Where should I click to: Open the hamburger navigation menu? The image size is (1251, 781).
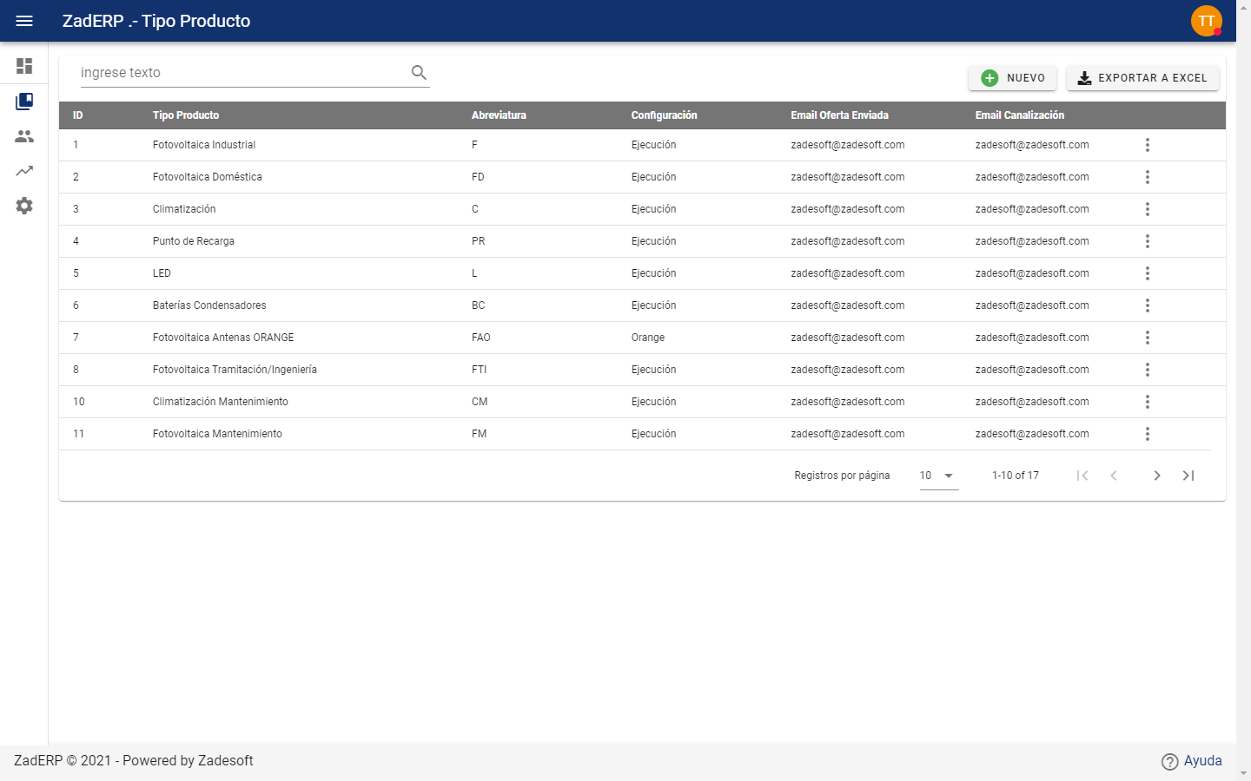tap(24, 21)
